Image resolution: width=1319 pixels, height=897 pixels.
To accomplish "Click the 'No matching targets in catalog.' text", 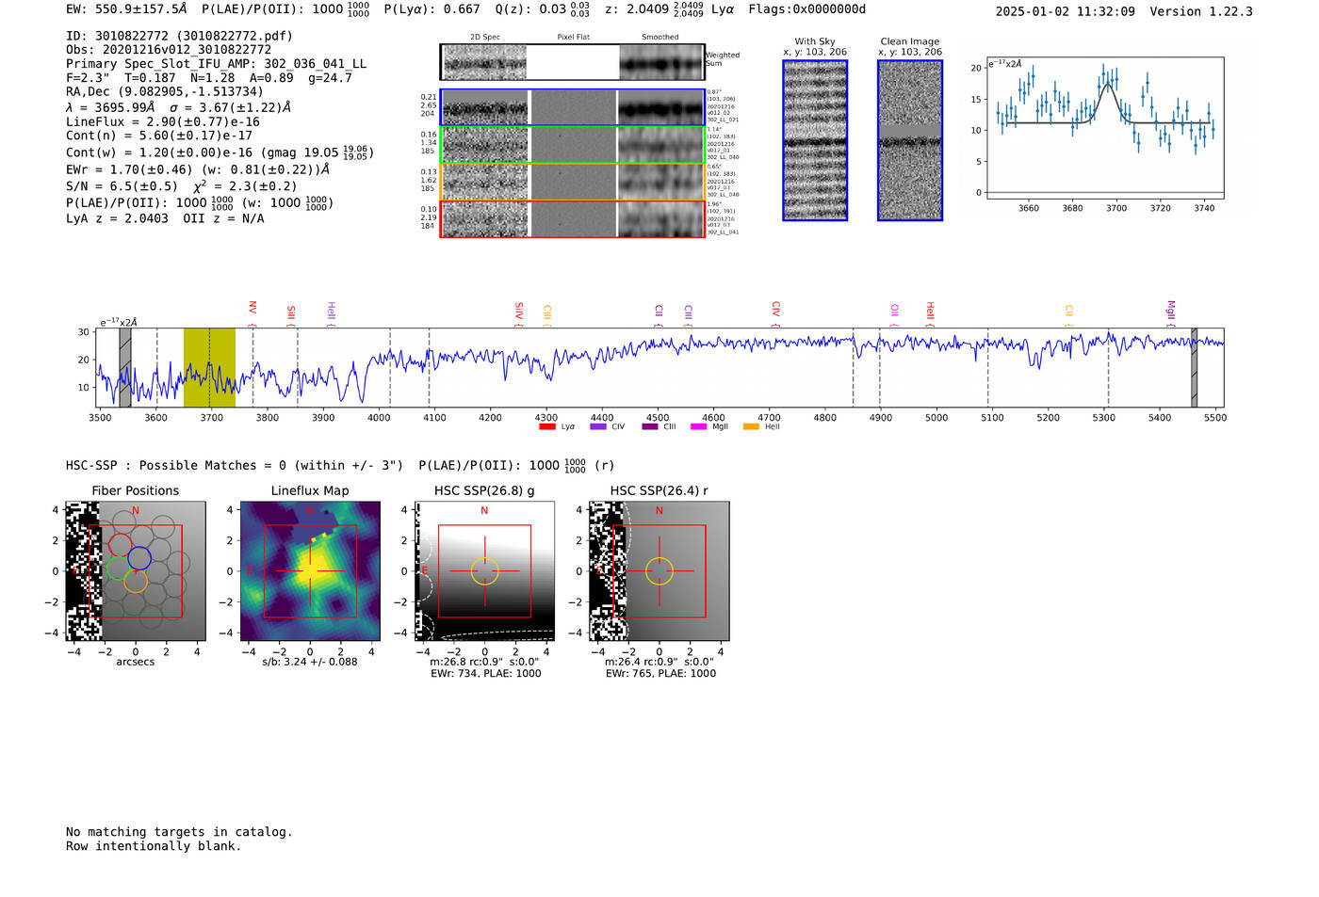I will point(179,832).
